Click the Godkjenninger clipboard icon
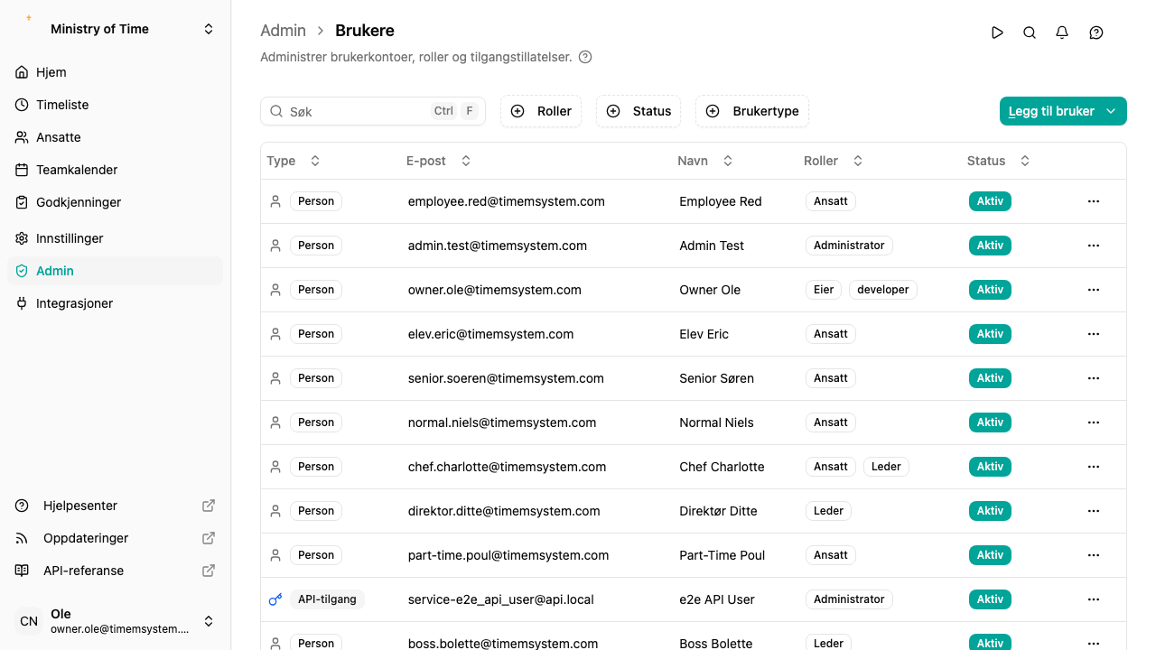This screenshot has height=650, width=1156. [22, 202]
